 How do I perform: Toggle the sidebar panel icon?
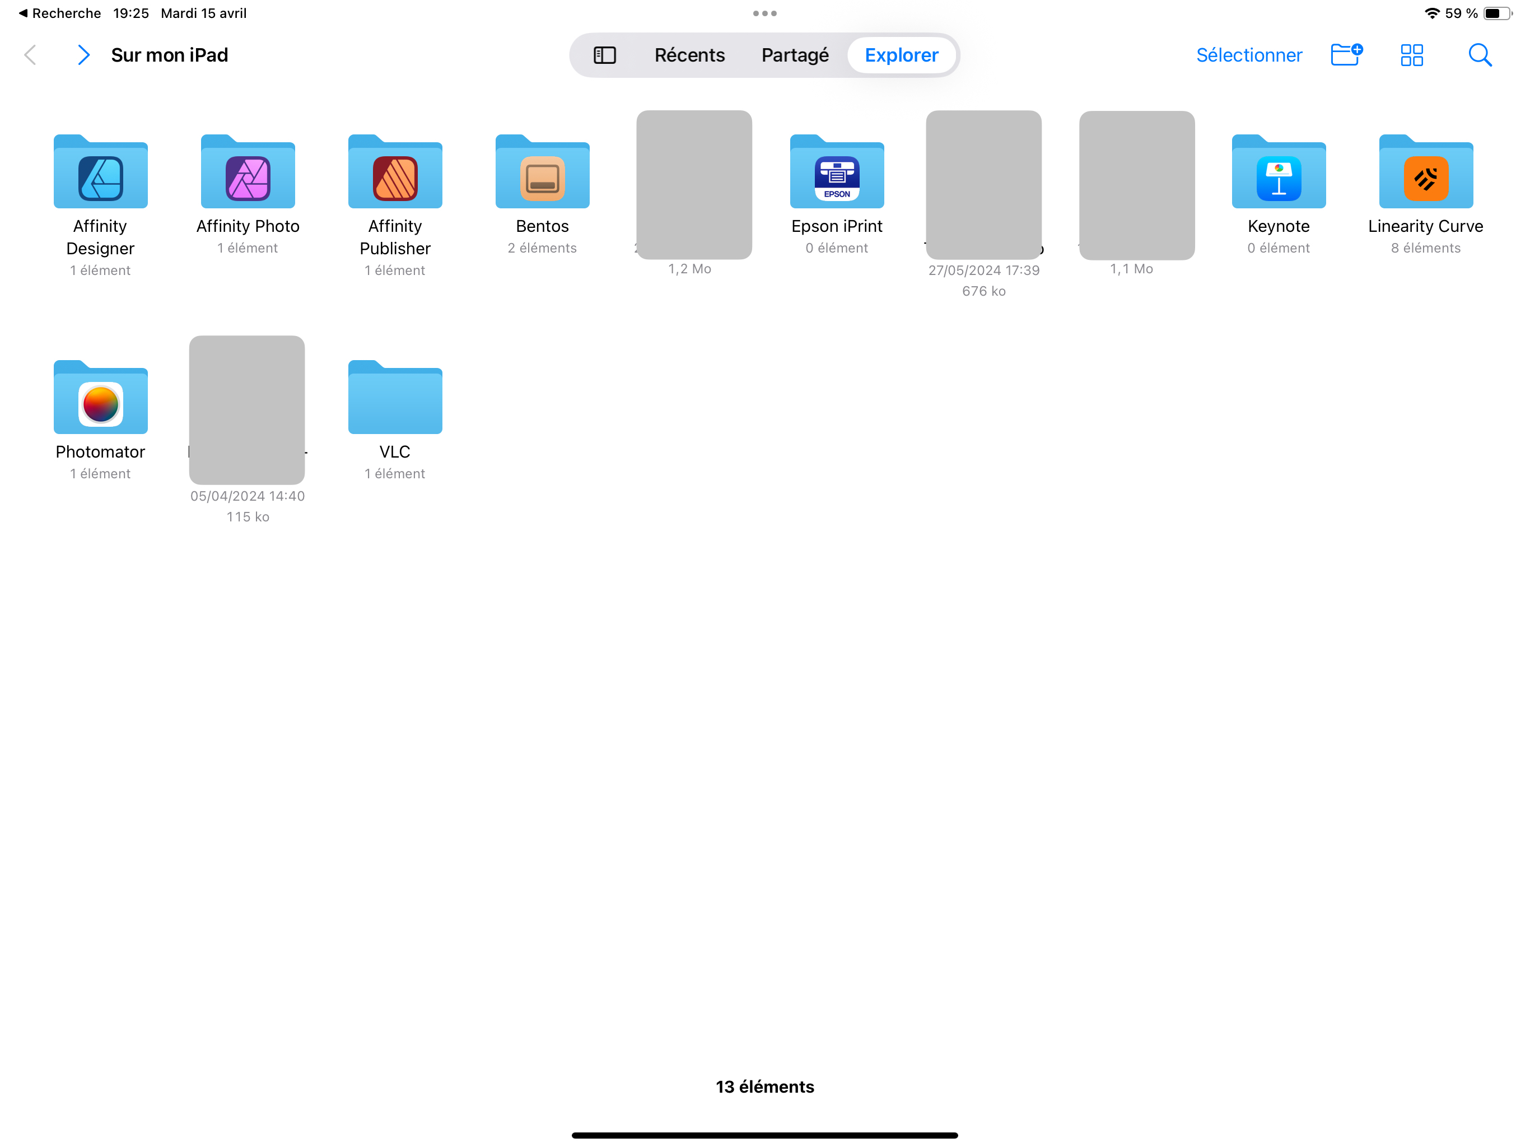click(604, 55)
